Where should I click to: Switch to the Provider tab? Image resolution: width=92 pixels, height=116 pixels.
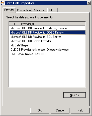point(9,10)
